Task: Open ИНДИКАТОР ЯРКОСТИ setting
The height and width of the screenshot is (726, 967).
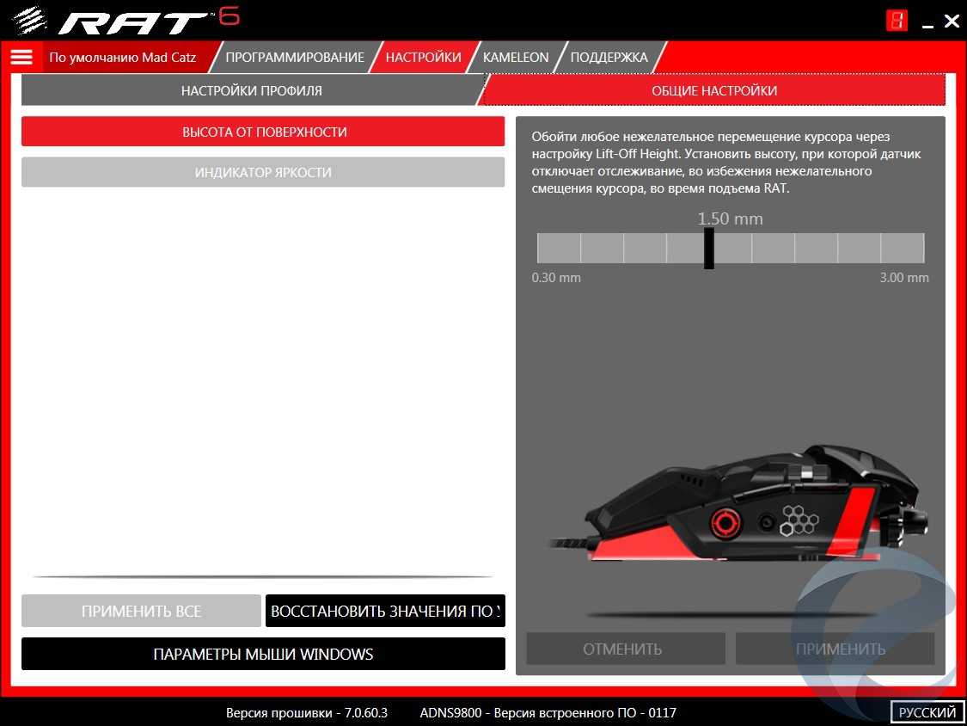Action: tap(263, 172)
